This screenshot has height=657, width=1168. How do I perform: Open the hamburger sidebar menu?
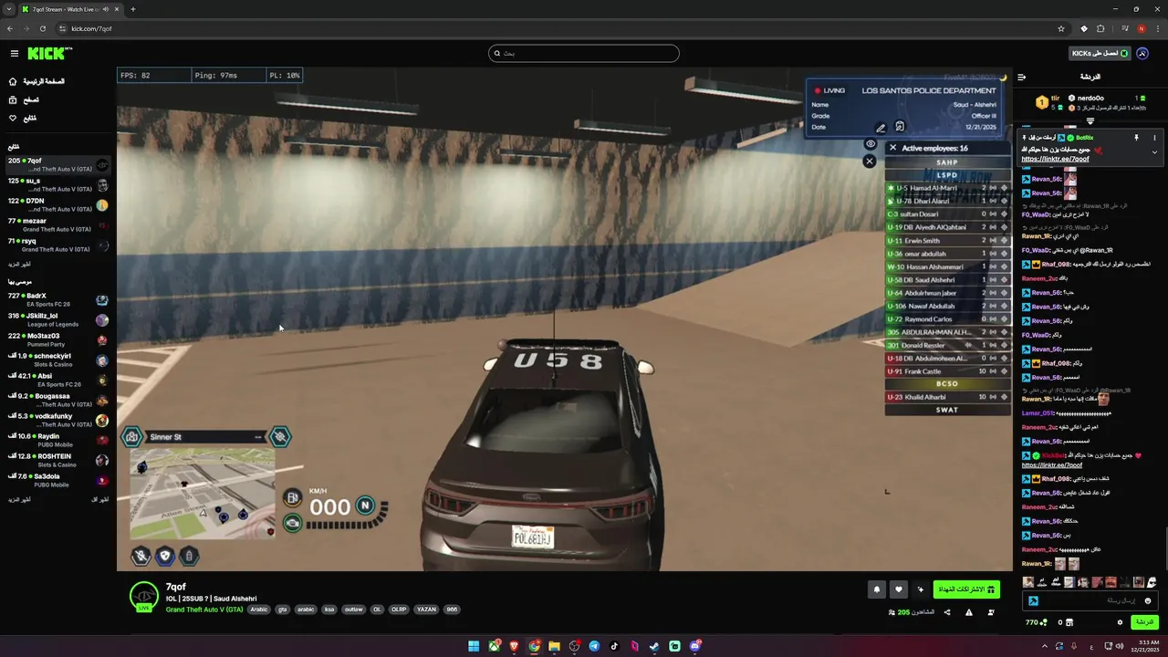point(14,54)
